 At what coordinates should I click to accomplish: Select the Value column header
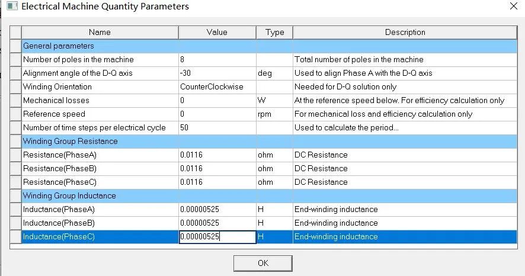217,33
